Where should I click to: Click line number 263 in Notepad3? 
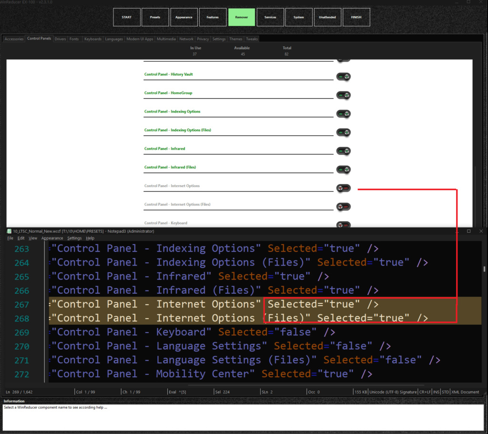click(22, 249)
